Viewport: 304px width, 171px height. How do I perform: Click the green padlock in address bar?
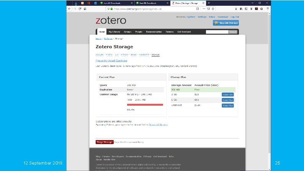click(111, 9)
